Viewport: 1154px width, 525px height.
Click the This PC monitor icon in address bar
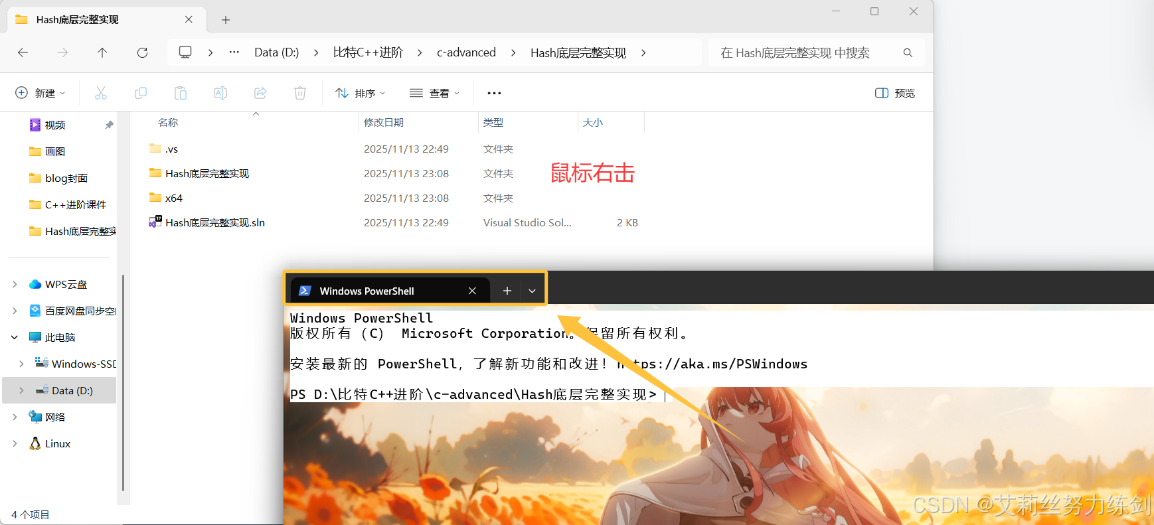click(x=185, y=52)
